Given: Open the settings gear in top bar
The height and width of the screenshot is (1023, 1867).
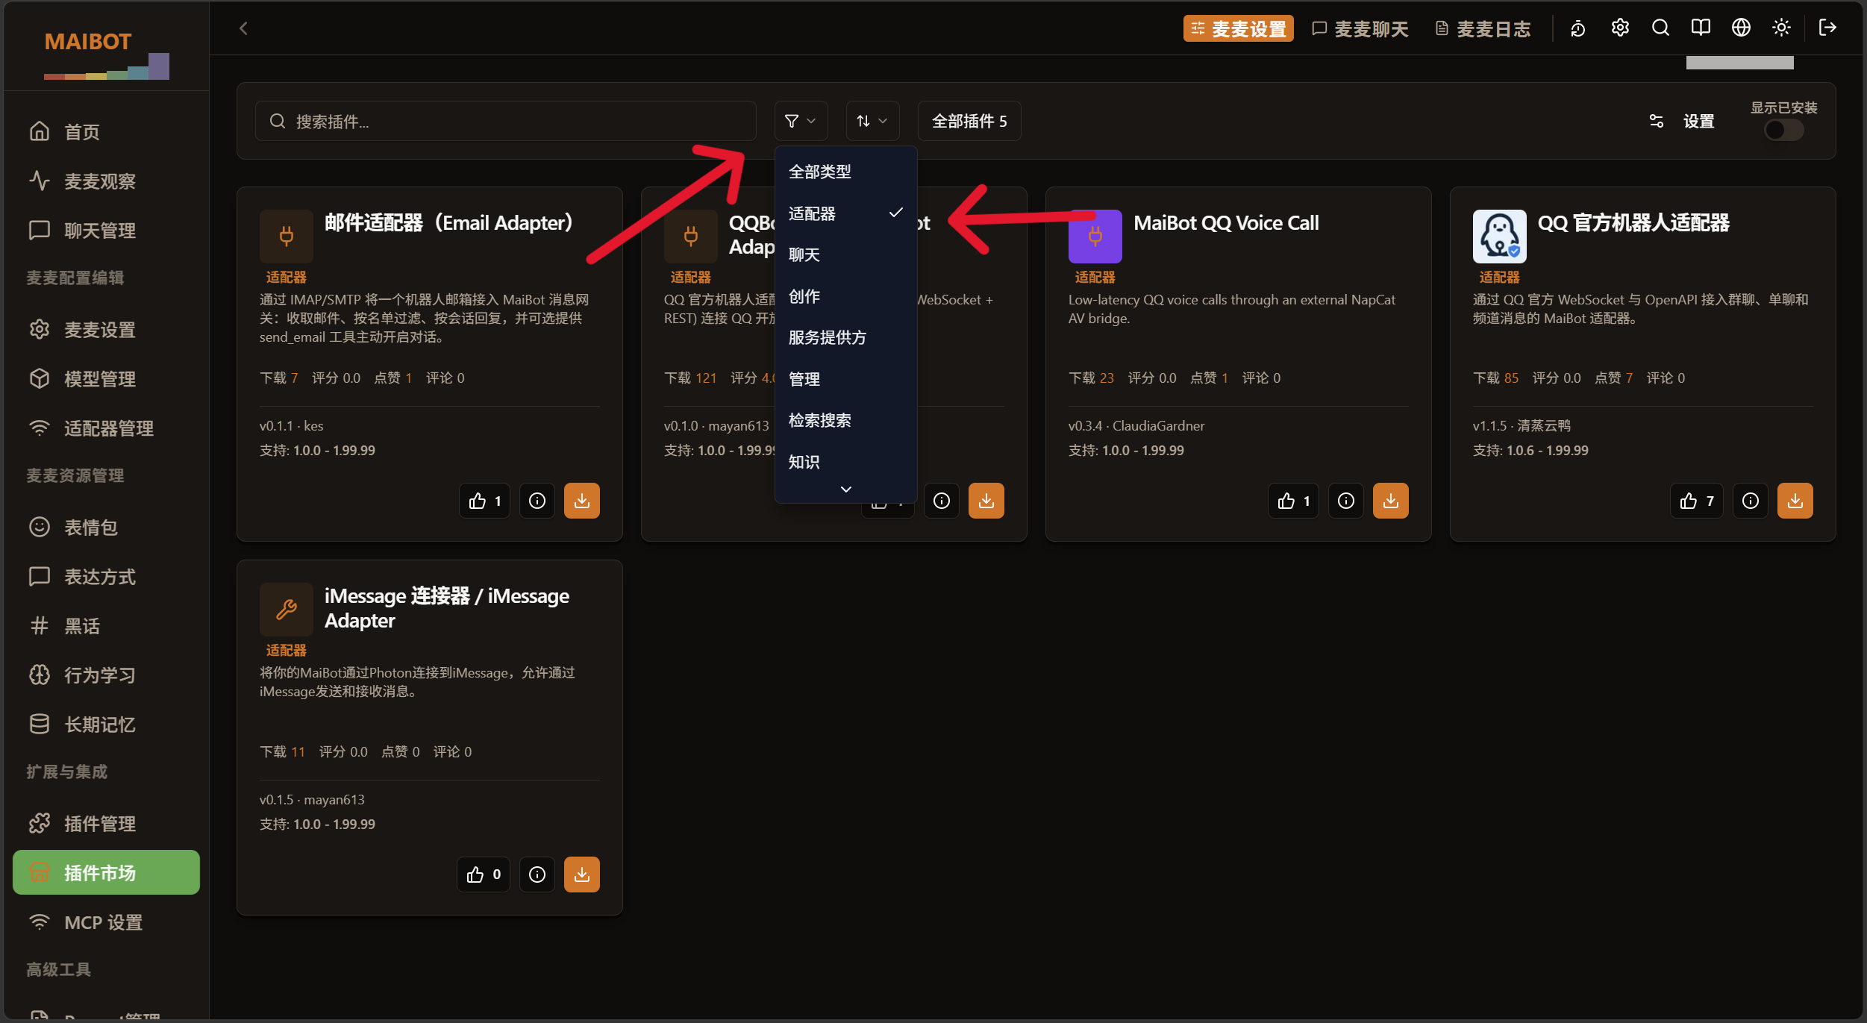Looking at the screenshot, I should [1619, 28].
